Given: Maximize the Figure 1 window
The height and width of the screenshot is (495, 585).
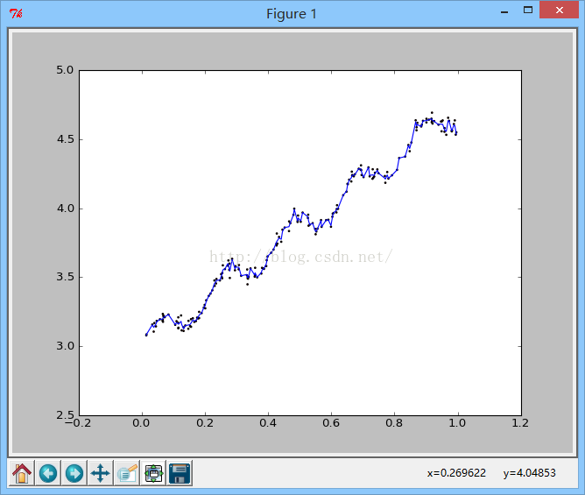Looking at the screenshot, I should [528, 11].
